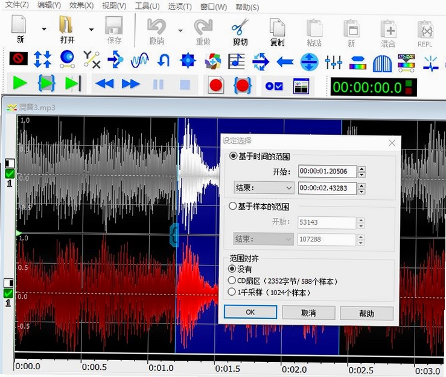Toggle bottom channel half-square box

8,283
